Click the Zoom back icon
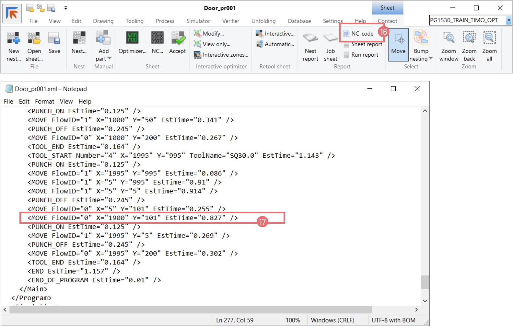Image resolution: width=513 pixels, height=326 pixels. [x=469, y=39]
